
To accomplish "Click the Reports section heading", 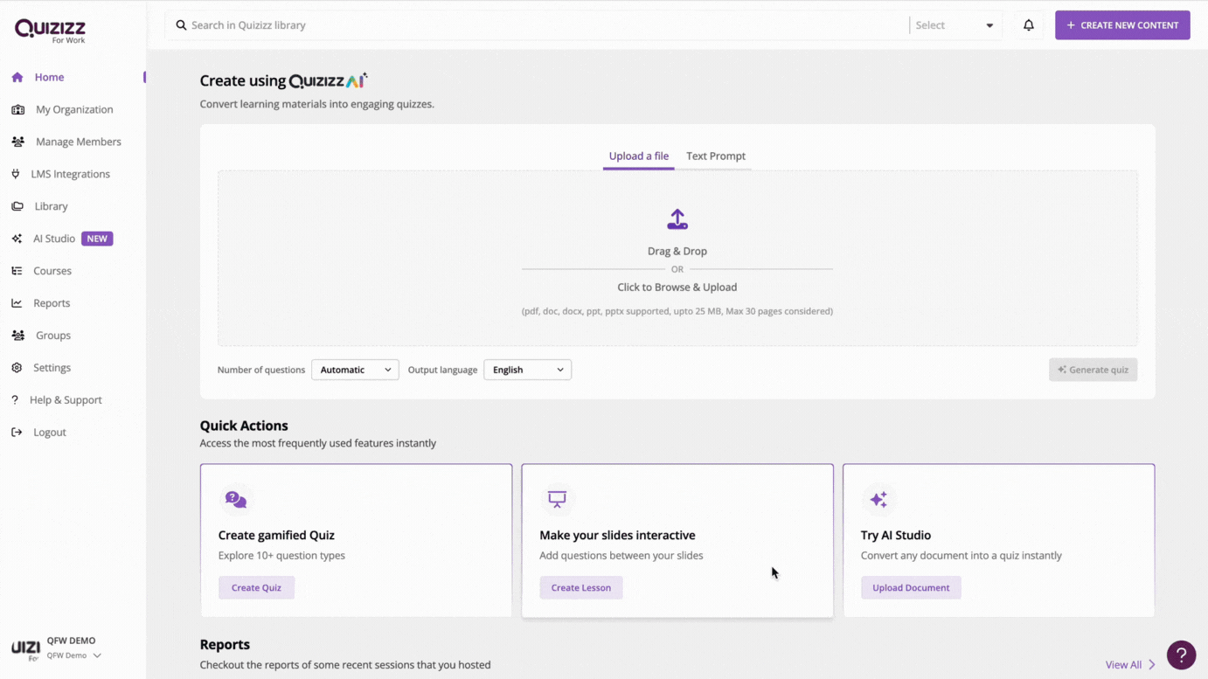I will 225,644.
